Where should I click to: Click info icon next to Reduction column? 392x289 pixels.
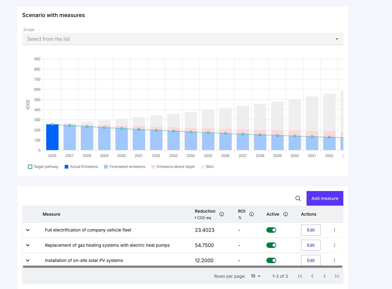[222, 214]
